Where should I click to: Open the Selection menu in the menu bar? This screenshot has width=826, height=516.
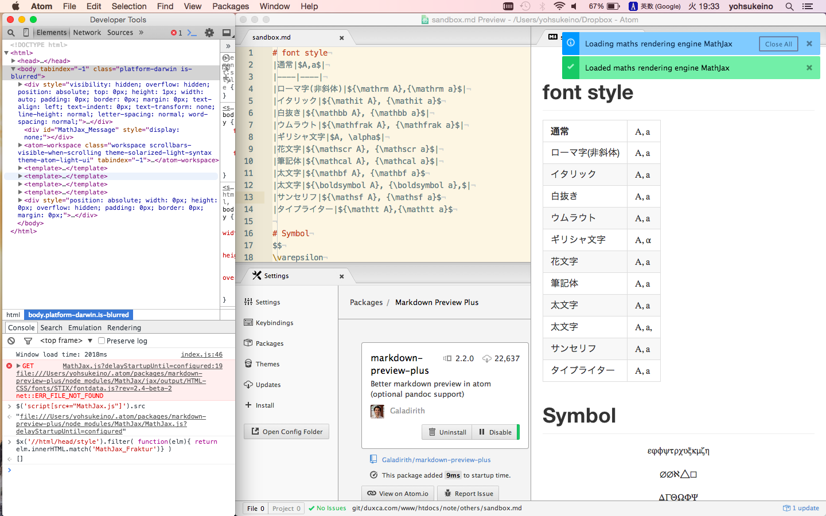(x=129, y=6)
